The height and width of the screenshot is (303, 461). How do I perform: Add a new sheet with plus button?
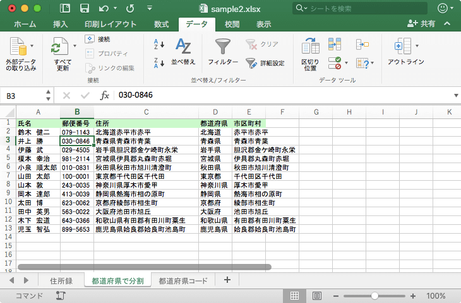pos(227,280)
